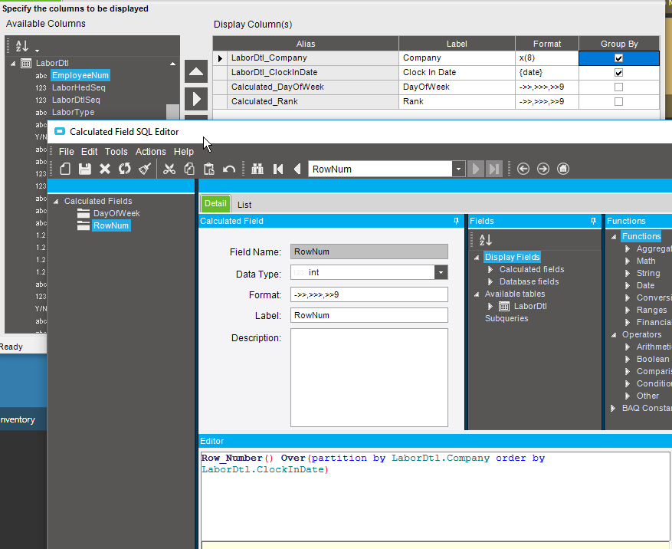Click the Cut scissors icon

coord(170,169)
